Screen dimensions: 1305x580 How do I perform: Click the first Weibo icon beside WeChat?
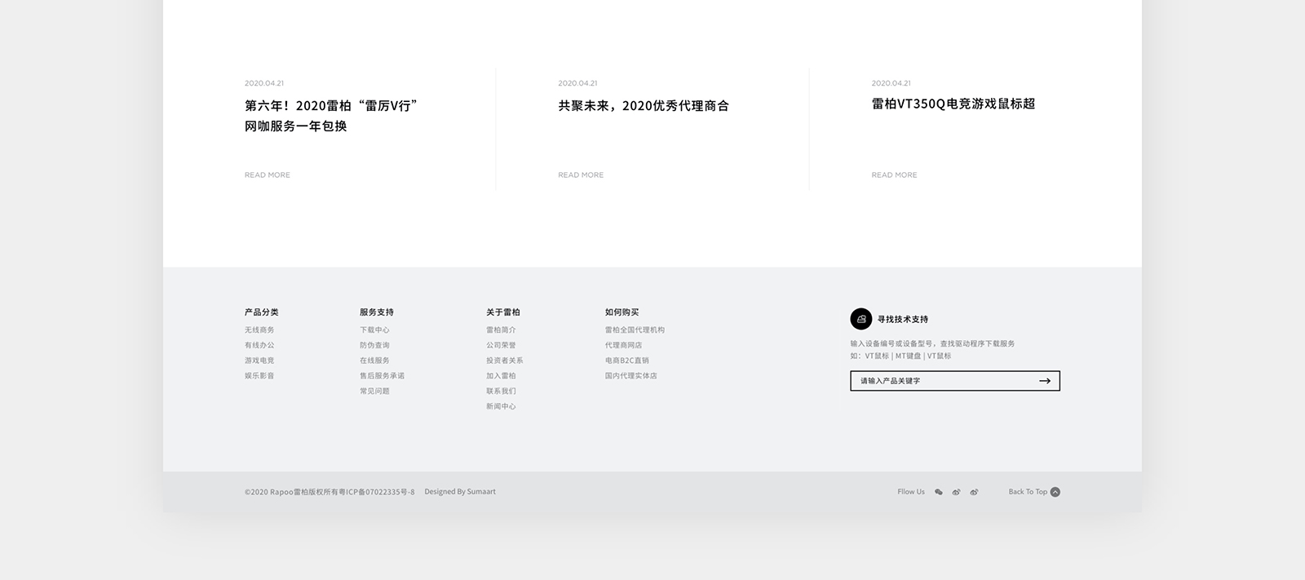pos(956,492)
